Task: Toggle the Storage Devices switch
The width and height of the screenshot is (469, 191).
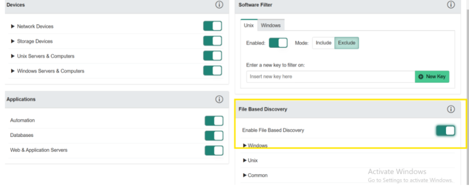Action: tap(213, 41)
